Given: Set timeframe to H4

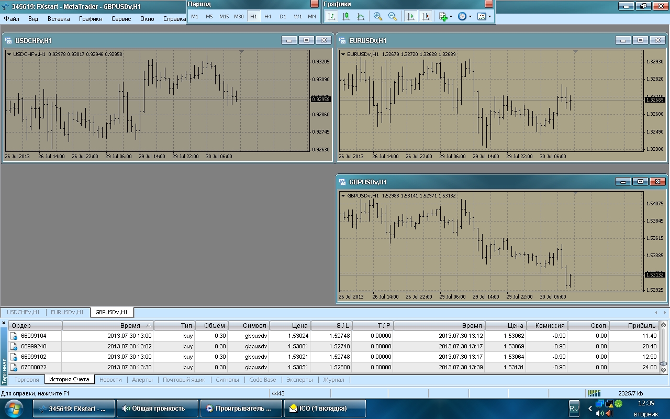Looking at the screenshot, I should click(x=268, y=16).
